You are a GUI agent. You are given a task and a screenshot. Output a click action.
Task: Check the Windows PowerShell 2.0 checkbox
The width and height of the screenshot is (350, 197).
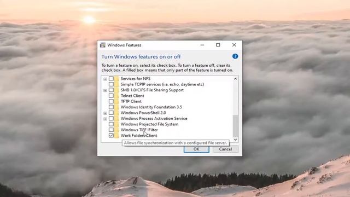pyautogui.click(x=111, y=113)
